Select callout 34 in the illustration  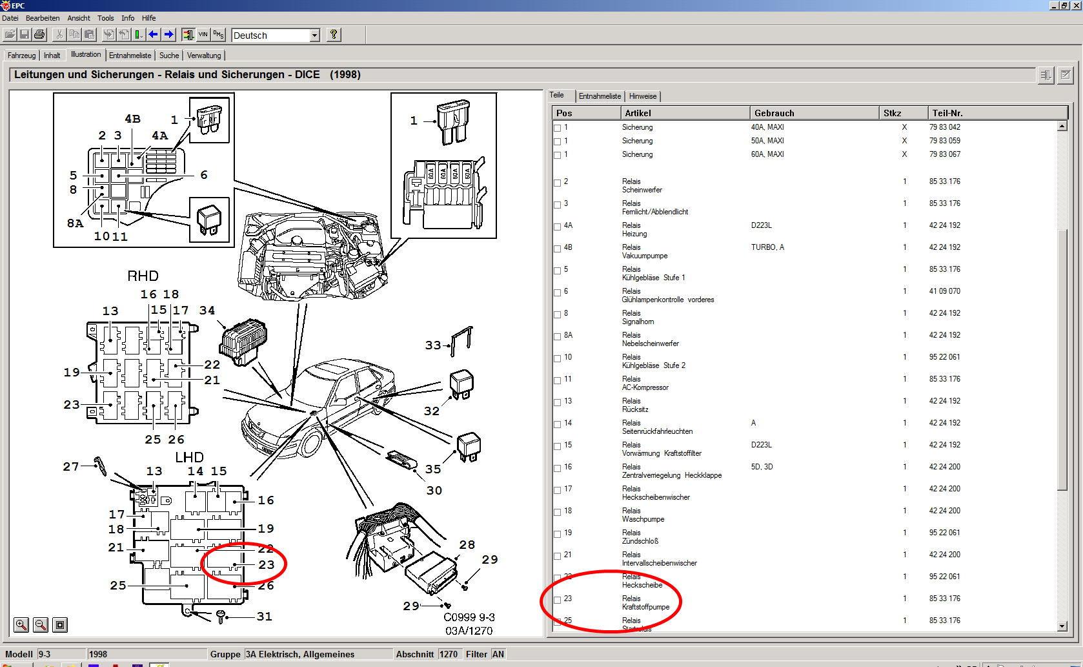point(207,311)
